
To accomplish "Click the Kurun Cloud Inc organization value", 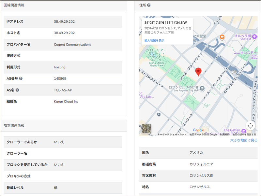I will point(66,102).
